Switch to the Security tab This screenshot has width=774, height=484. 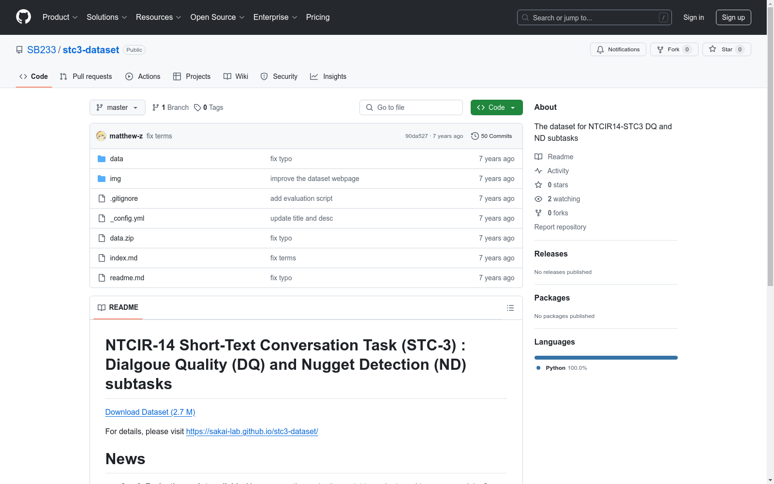(279, 76)
